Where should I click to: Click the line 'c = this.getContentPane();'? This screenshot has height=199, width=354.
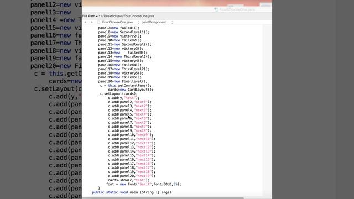pyautogui.click(x=126, y=86)
